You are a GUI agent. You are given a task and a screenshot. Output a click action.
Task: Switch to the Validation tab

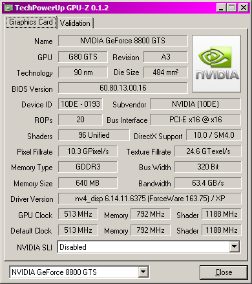coord(75,23)
